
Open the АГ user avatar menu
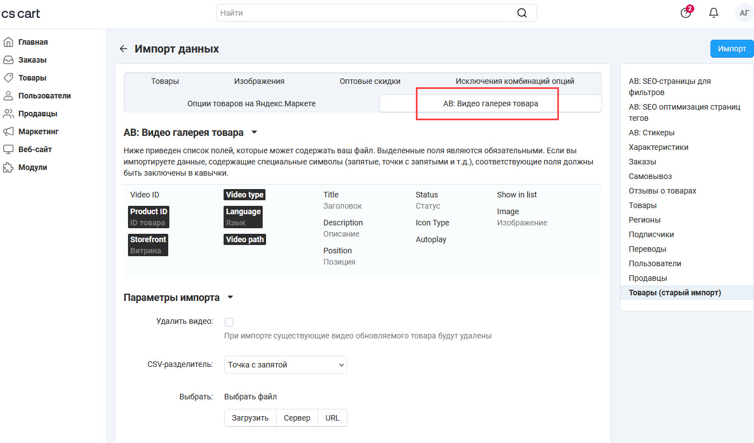coord(744,13)
